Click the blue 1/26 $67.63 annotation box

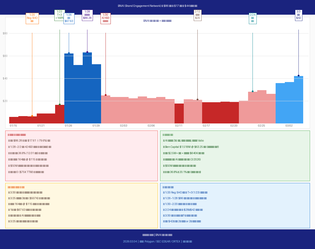pyautogui.click(x=69, y=18)
